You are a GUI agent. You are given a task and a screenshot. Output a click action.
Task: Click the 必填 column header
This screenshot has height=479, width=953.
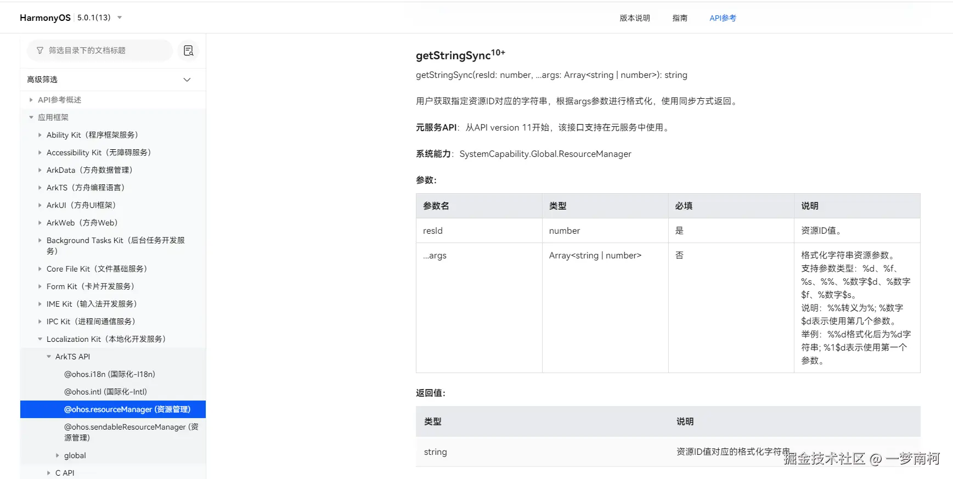(x=731, y=206)
